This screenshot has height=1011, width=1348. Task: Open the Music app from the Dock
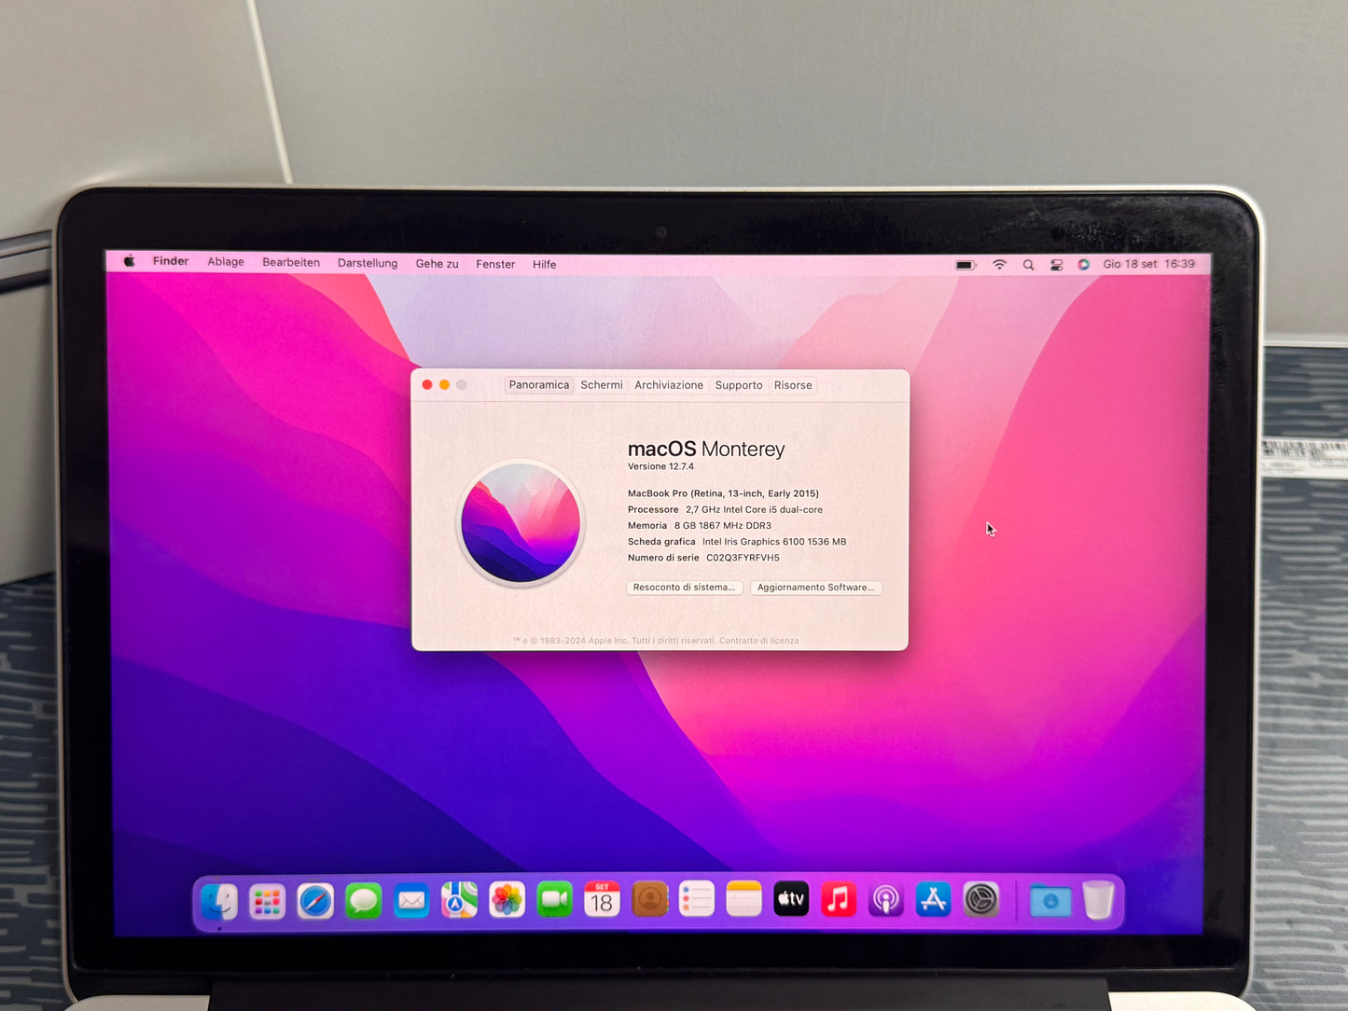[x=838, y=900]
